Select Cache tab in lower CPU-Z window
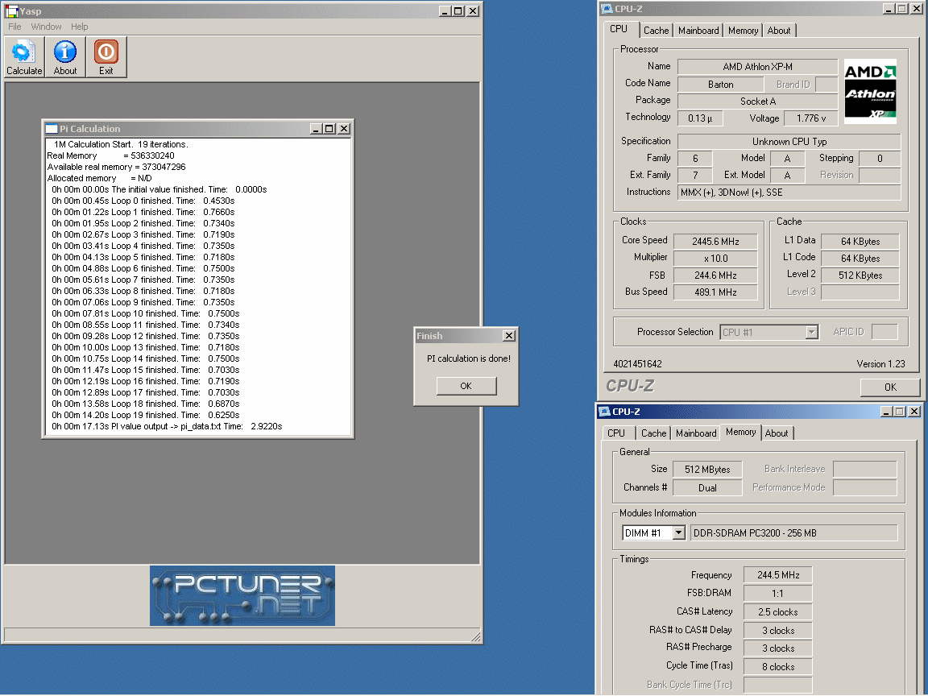This screenshot has height=696, width=928. click(x=654, y=433)
